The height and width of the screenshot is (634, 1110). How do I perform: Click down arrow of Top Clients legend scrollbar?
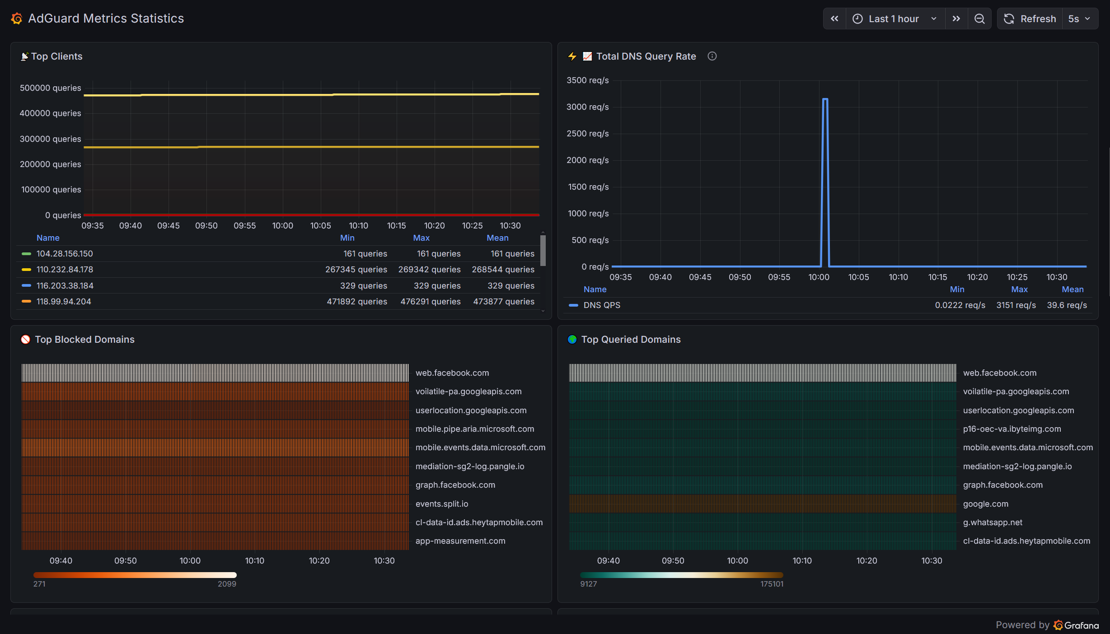coord(543,311)
